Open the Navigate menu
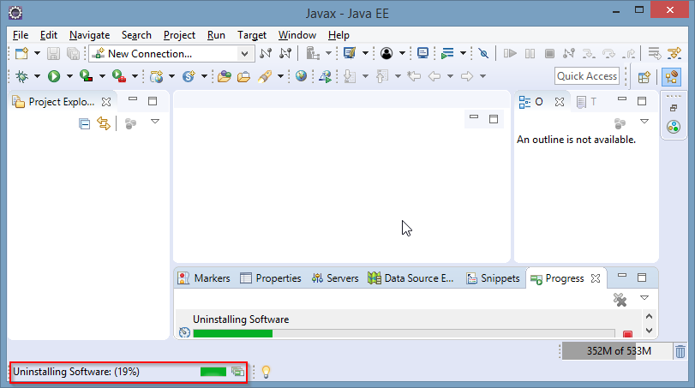Screen dimensions: 695x388 tap(89, 35)
